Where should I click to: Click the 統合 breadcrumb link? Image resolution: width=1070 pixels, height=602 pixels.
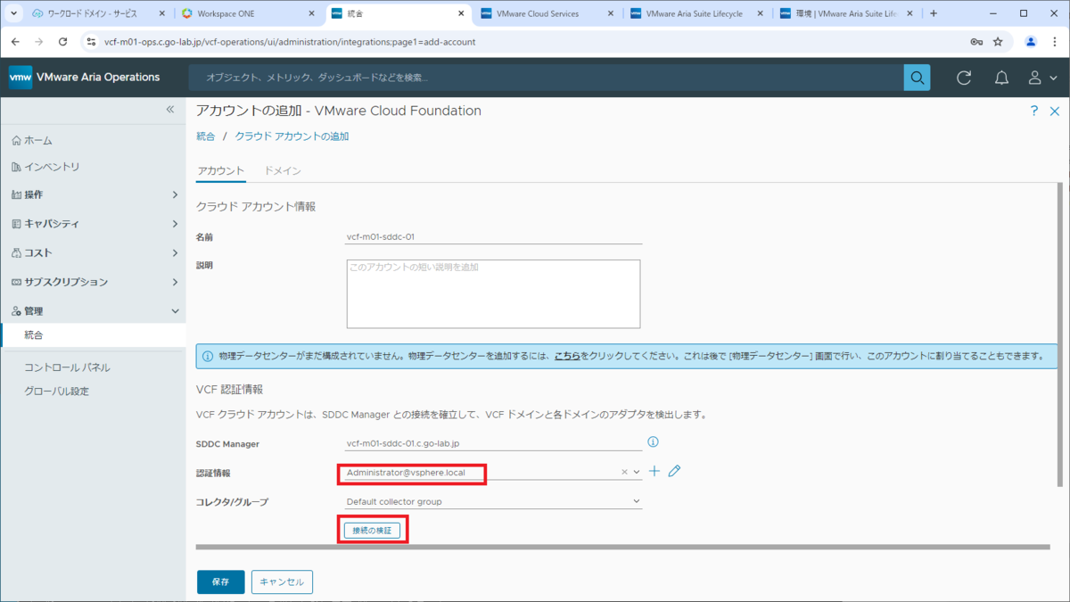[x=205, y=136]
